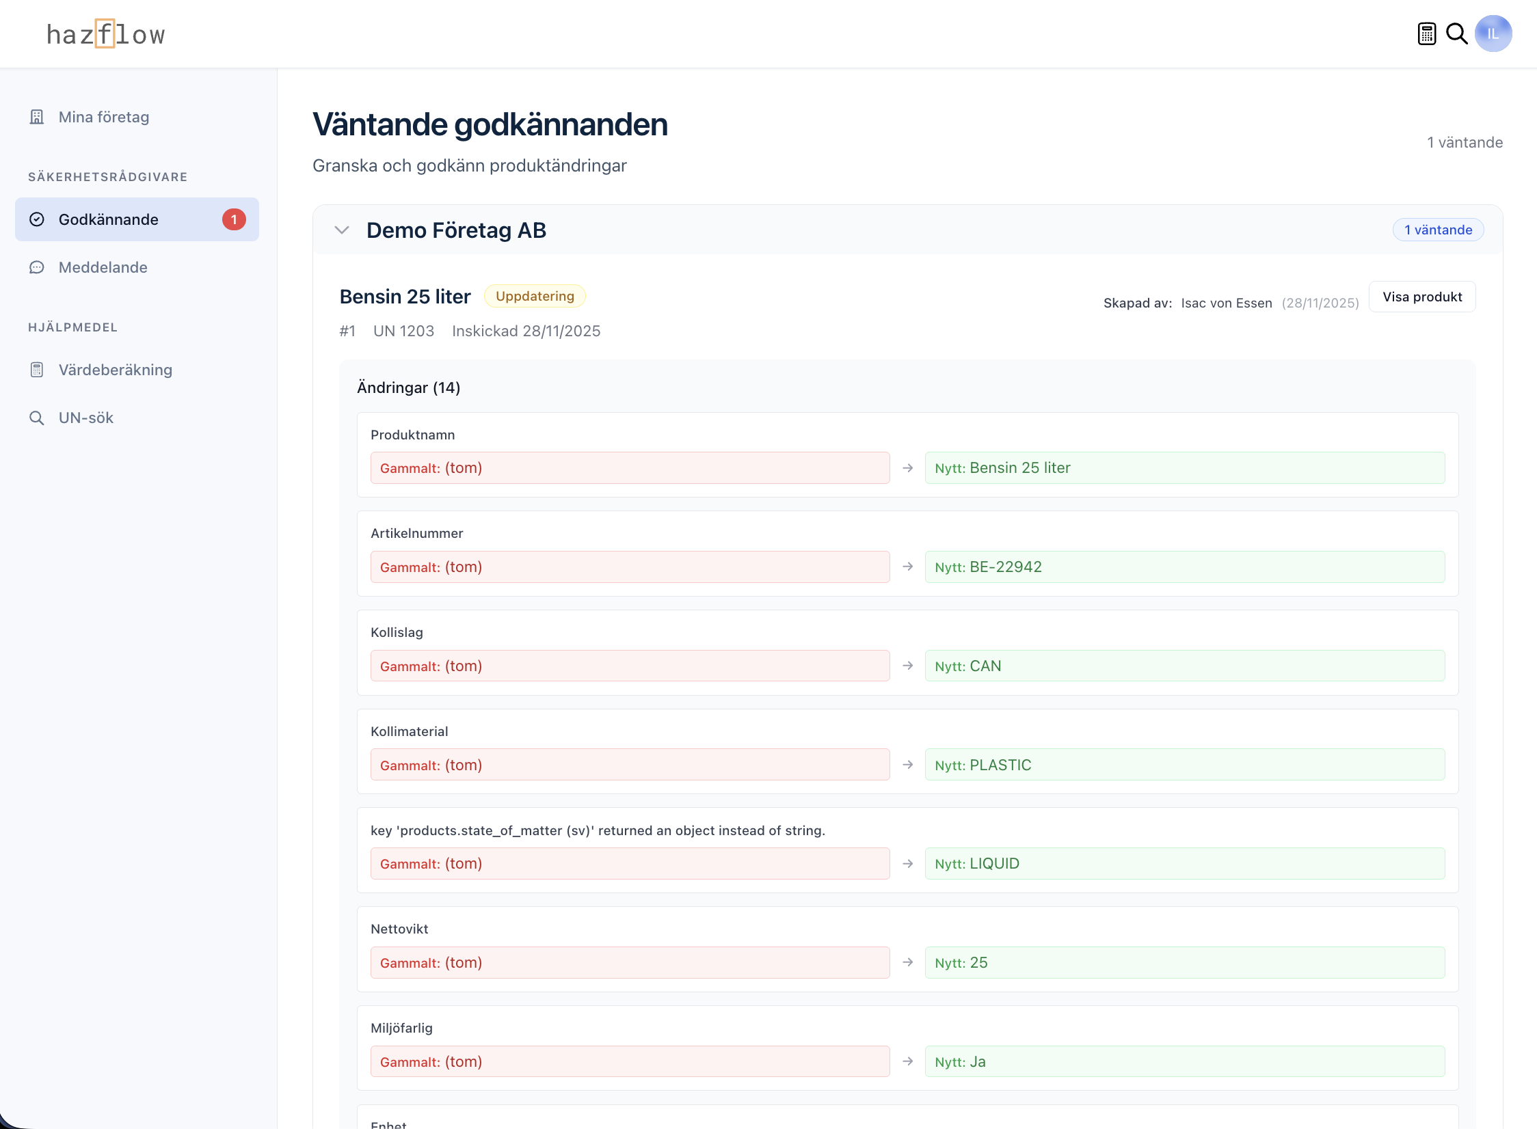Click the chat bubble icon beside Meddelande
The width and height of the screenshot is (1537, 1129).
coord(37,267)
